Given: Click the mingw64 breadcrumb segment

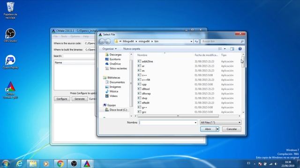Looking at the screenshot, I should pos(144,42).
